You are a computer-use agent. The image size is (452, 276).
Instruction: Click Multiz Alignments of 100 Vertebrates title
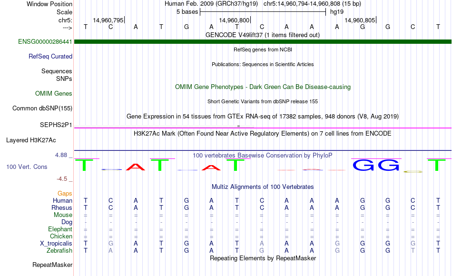[263, 187]
